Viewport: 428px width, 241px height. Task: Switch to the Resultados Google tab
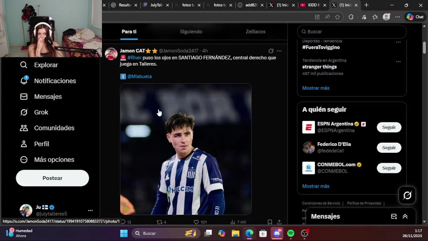coord(125,5)
